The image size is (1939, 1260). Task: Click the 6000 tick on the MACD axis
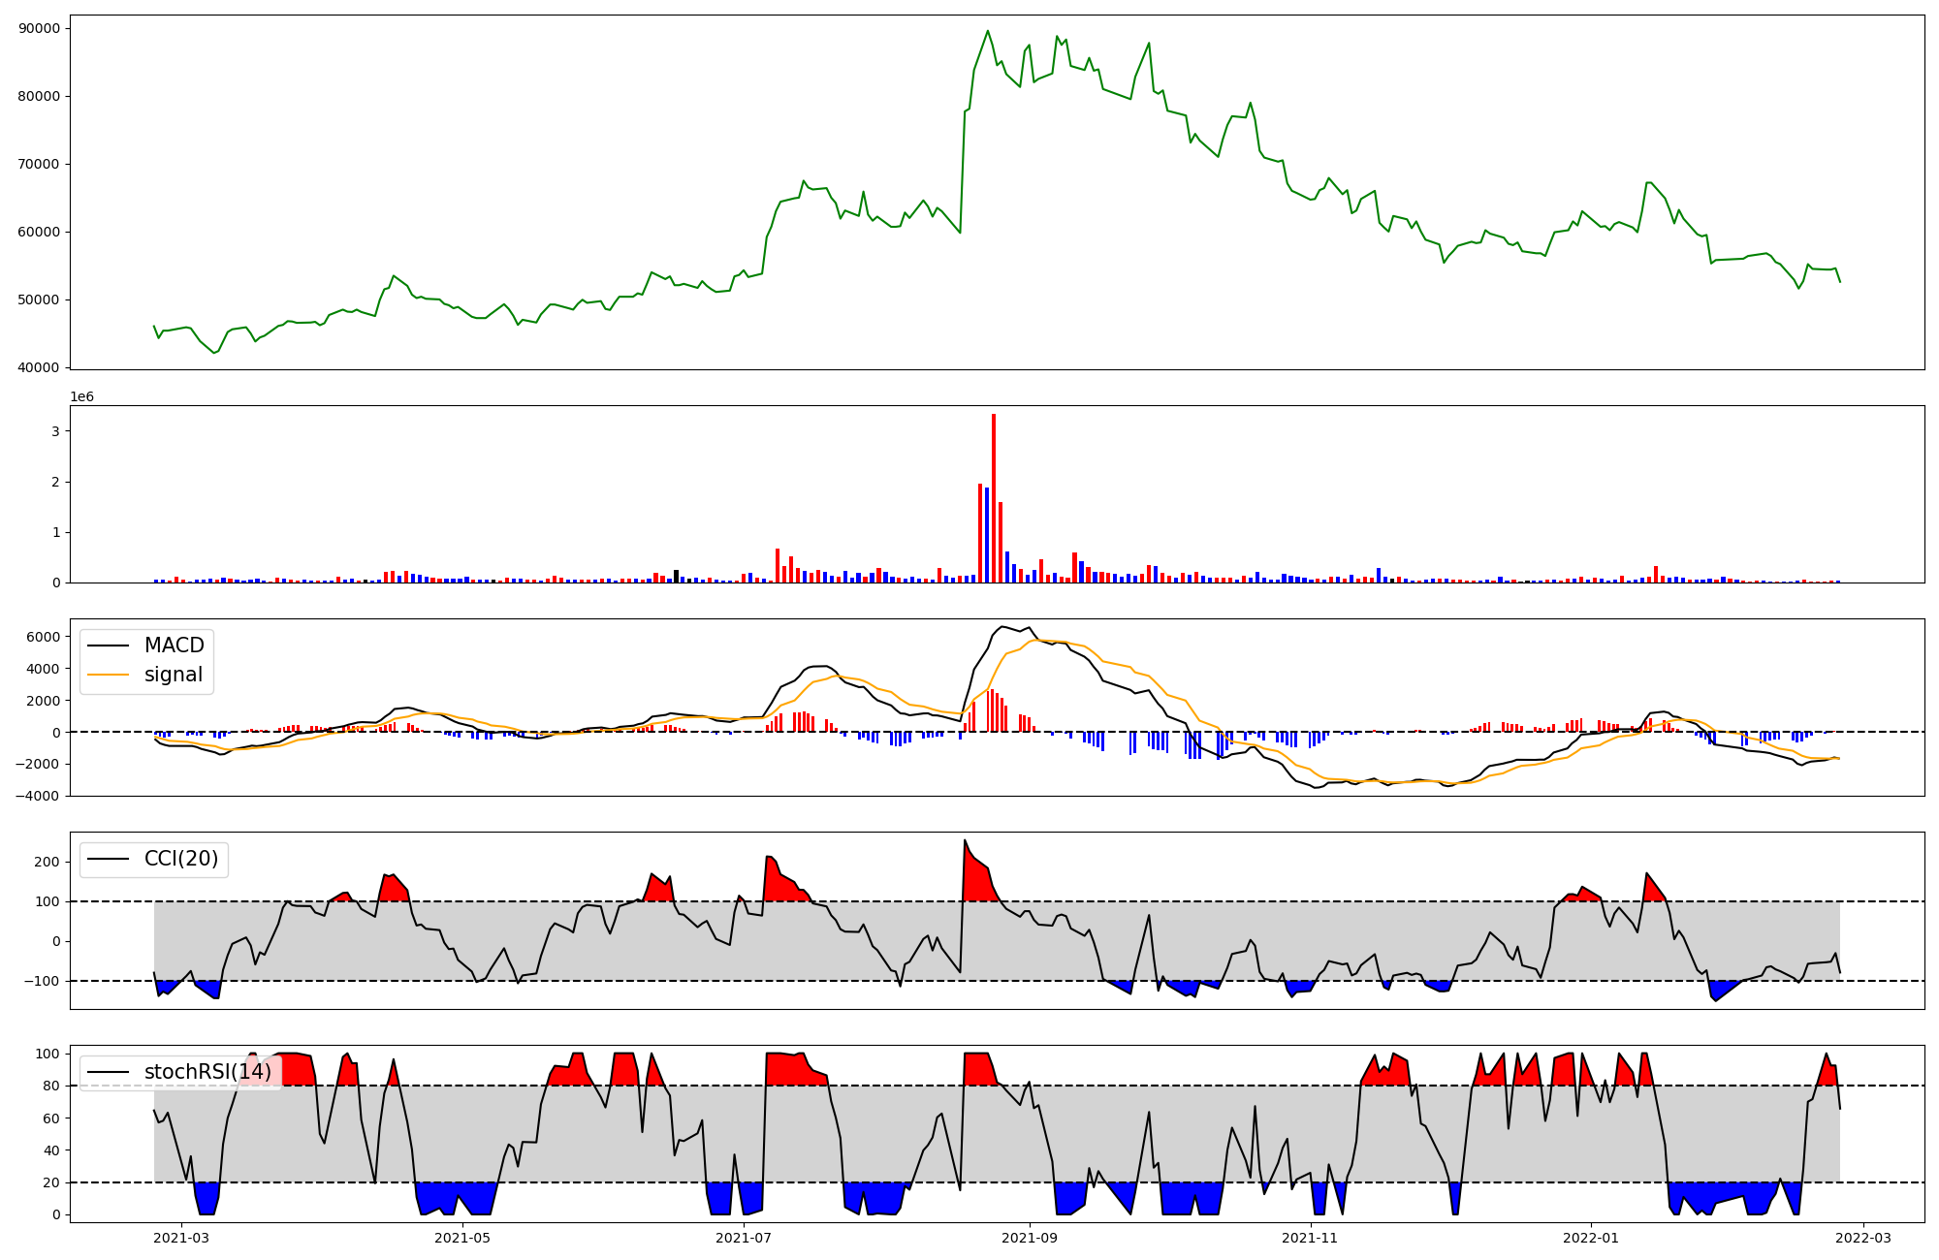44,637
